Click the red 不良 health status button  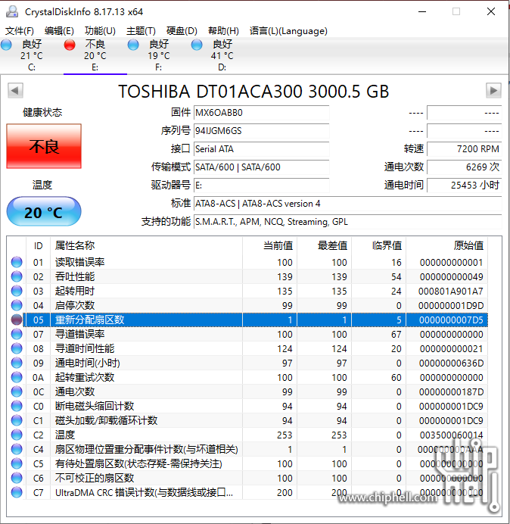(44, 146)
